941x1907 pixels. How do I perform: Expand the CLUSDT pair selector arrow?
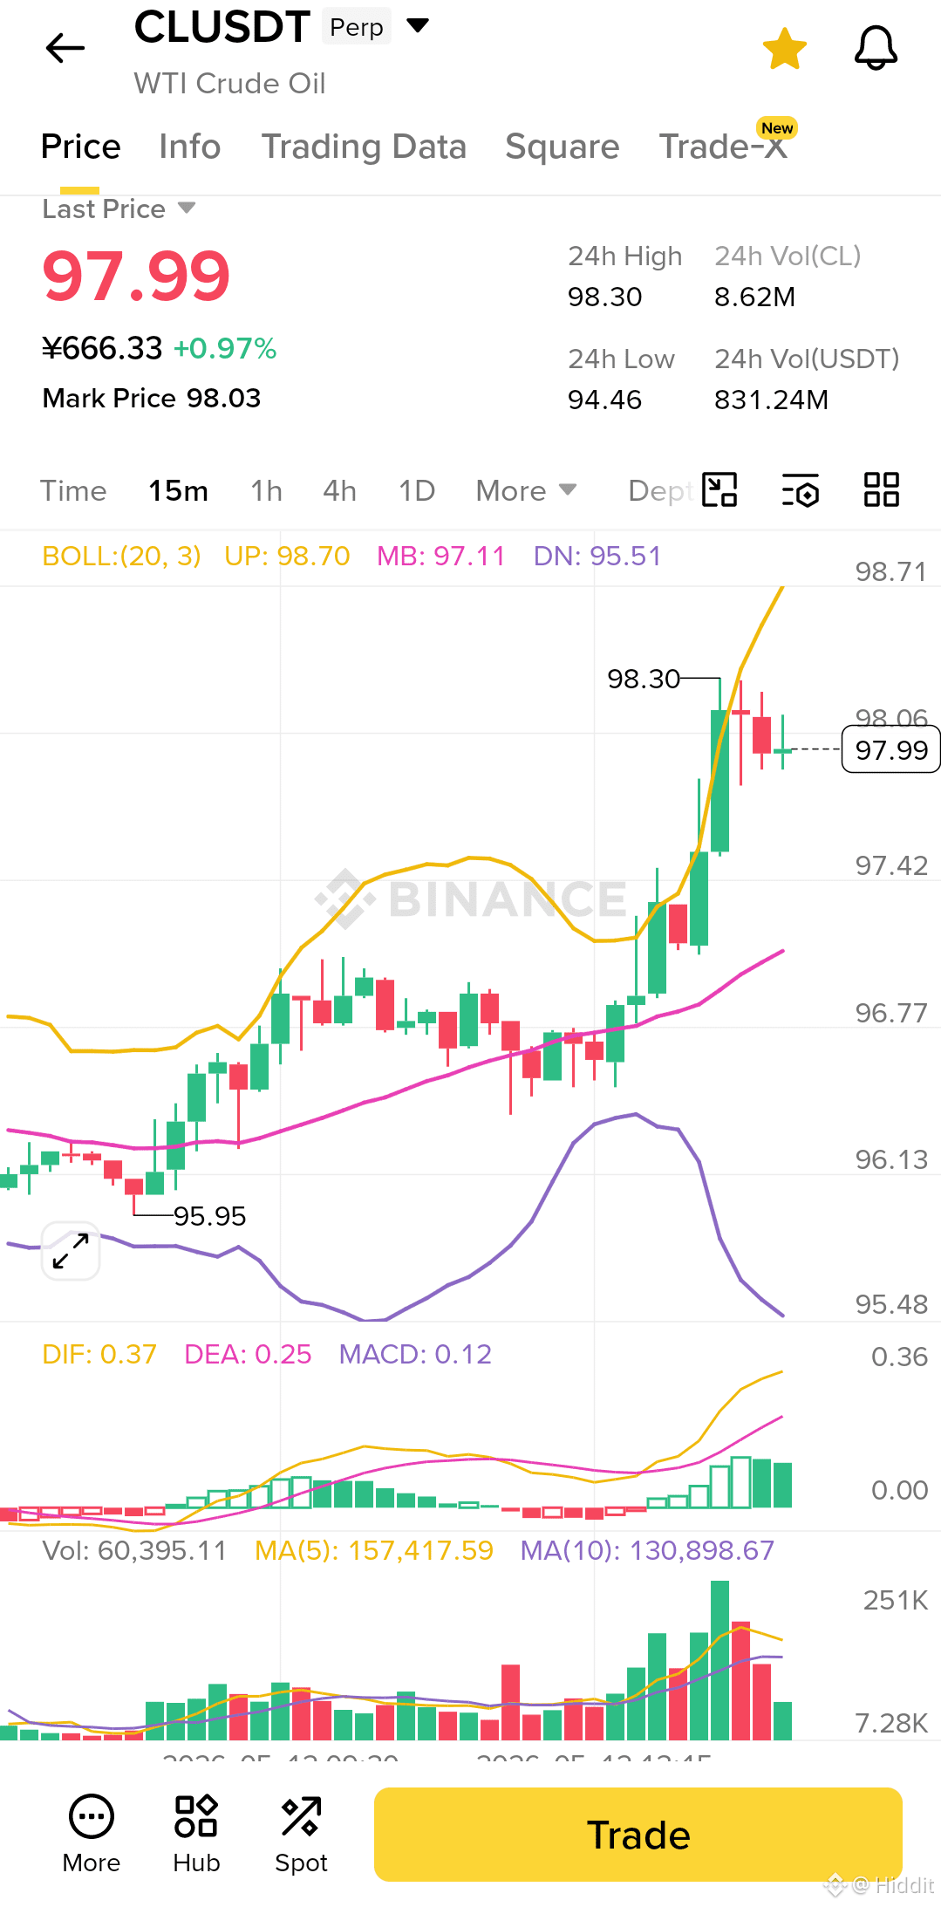(x=419, y=26)
